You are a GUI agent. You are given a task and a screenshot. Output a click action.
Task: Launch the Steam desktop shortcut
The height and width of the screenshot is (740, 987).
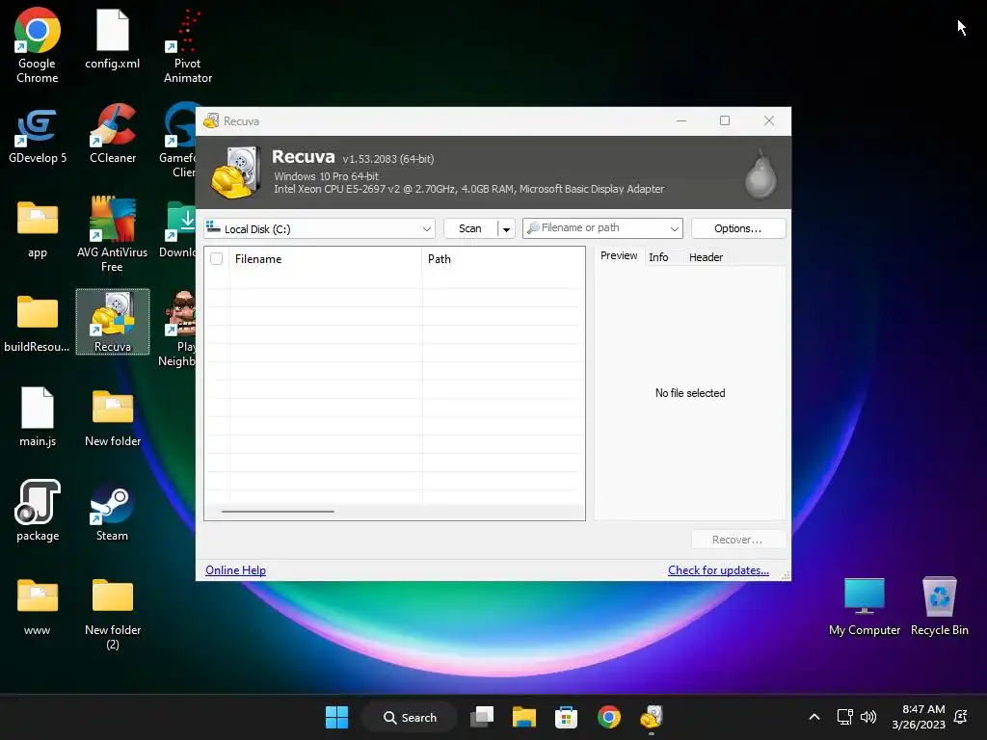(112, 513)
